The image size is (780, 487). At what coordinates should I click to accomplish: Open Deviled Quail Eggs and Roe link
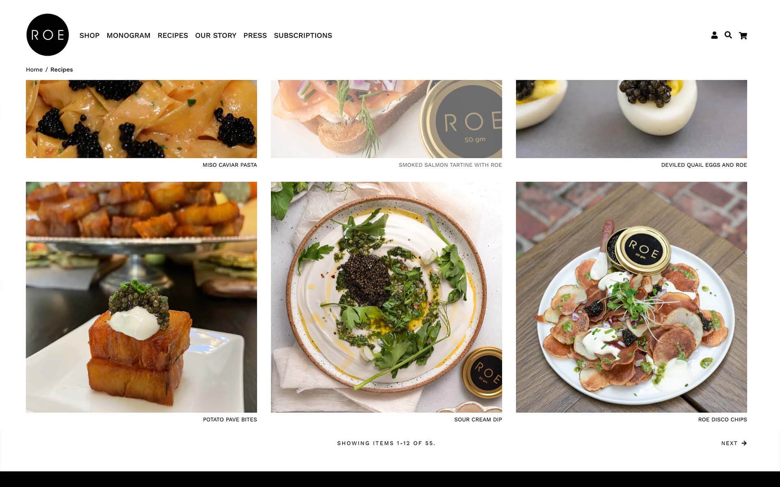pos(704,165)
